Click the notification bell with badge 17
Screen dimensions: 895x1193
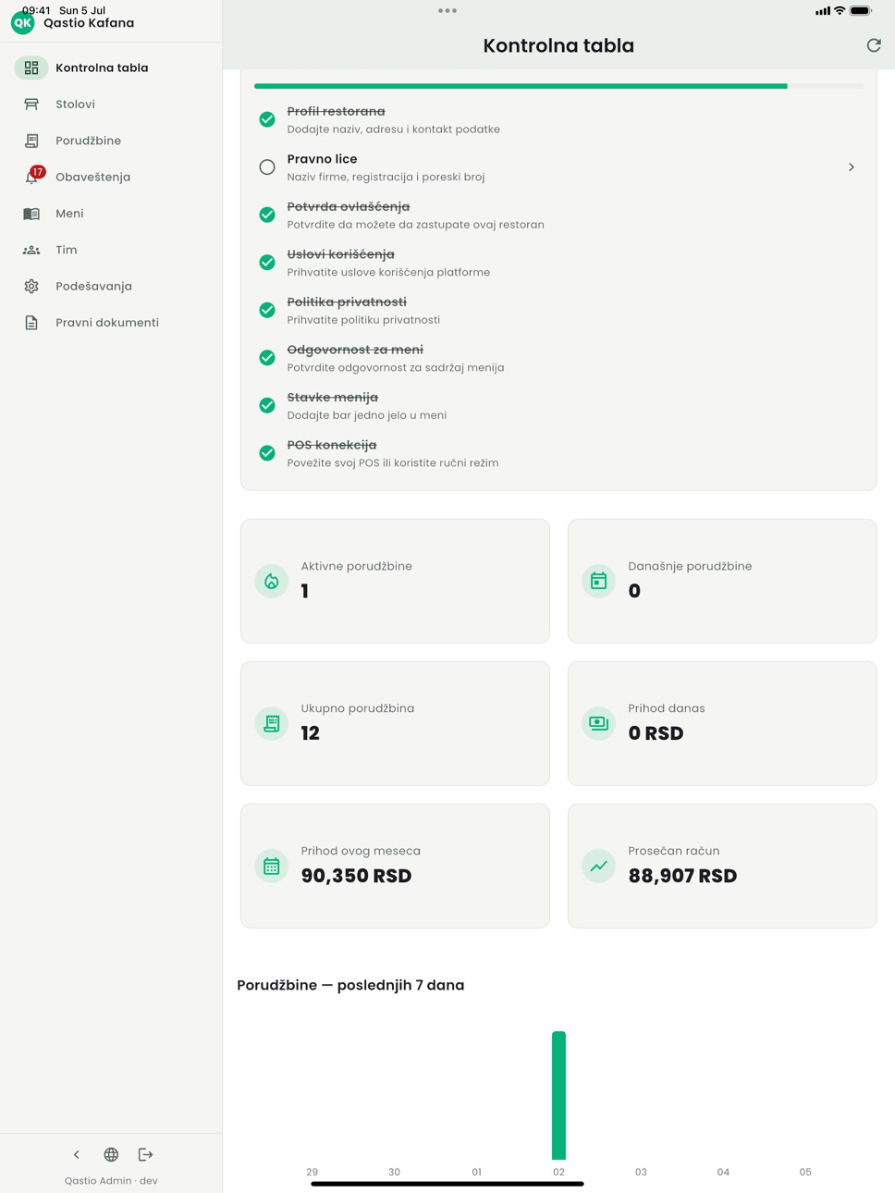pos(33,176)
